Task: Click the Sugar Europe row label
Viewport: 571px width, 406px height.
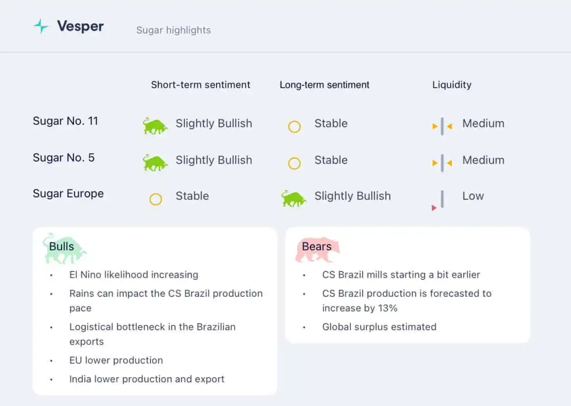Action: (68, 194)
